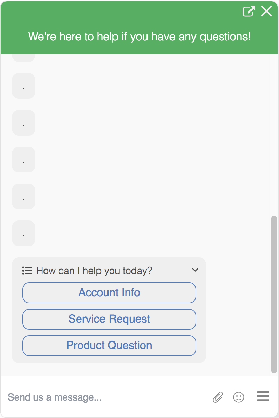Click the second gray message bubble
The height and width of the screenshot is (418, 279).
coord(23,86)
